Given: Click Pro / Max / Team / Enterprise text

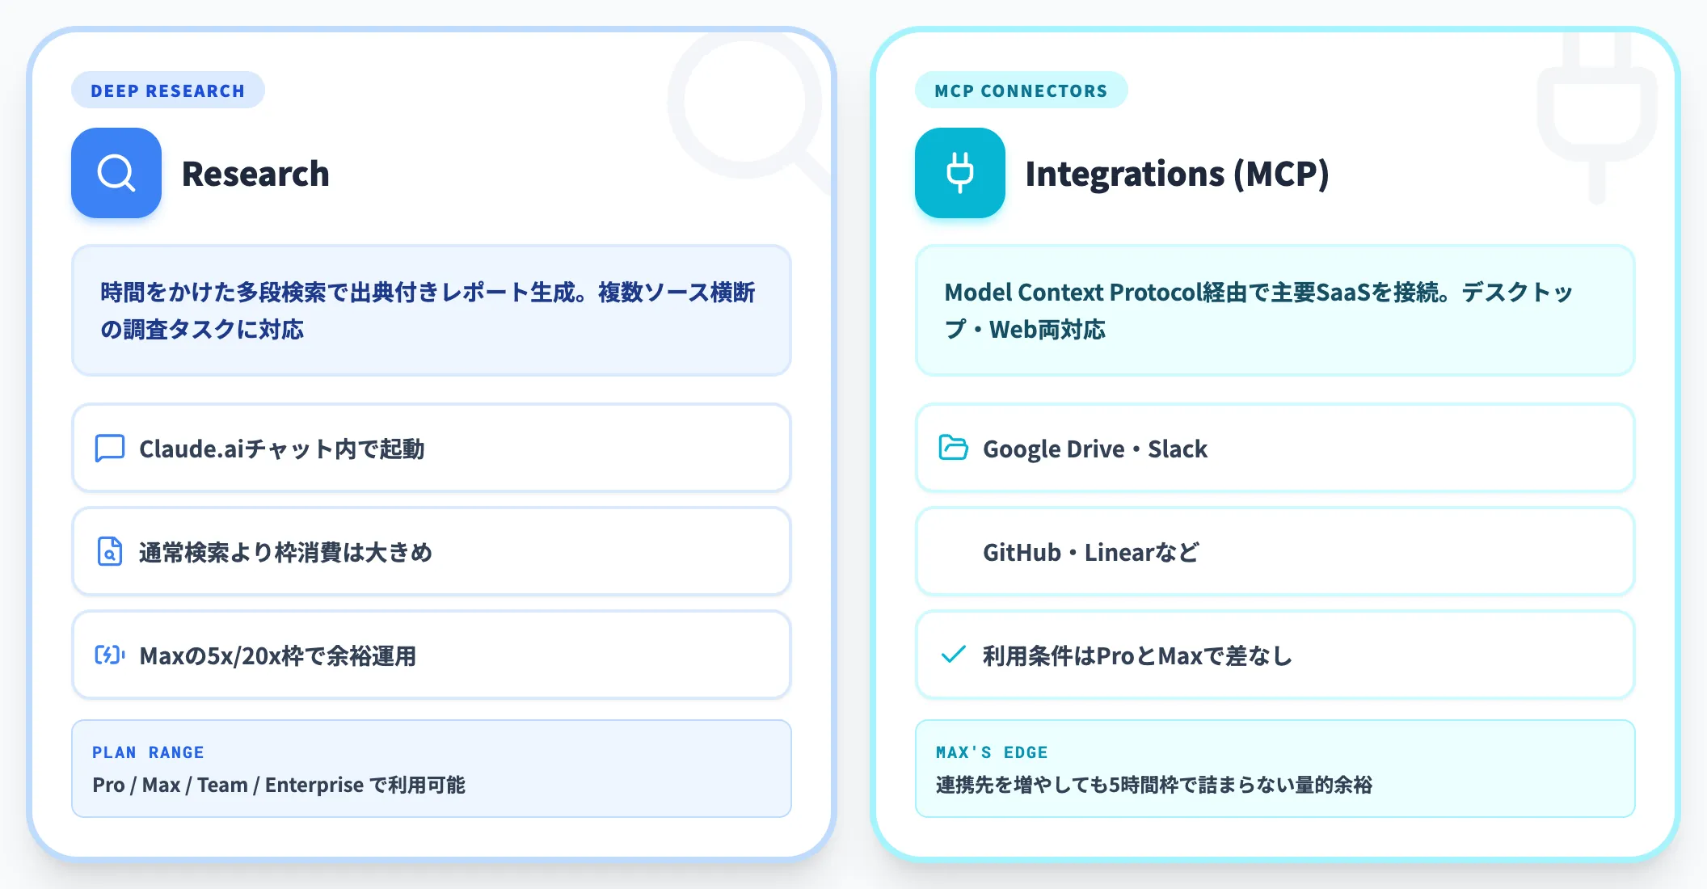Looking at the screenshot, I should (279, 785).
